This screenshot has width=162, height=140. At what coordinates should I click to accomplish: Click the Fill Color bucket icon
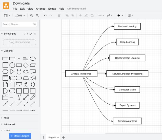click(80, 15)
